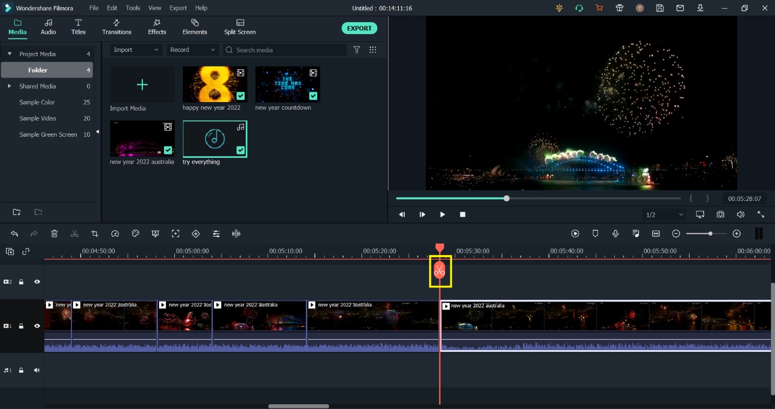This screenshot has width=775, height=409.
Task: Switch to the Effects tab
Action: 157,27
